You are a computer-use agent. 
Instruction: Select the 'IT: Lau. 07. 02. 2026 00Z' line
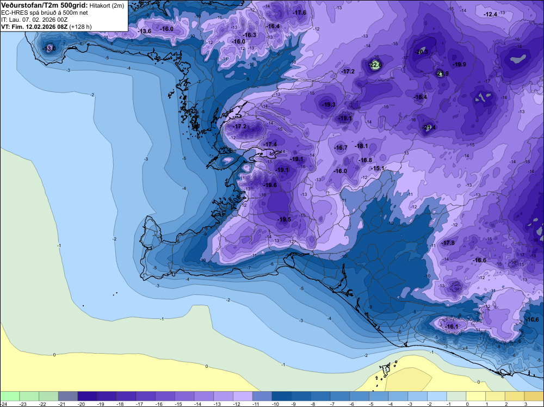coord(34,20)
